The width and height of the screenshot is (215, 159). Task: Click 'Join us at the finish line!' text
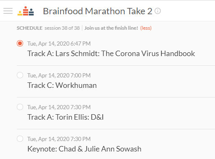(111, 28)
